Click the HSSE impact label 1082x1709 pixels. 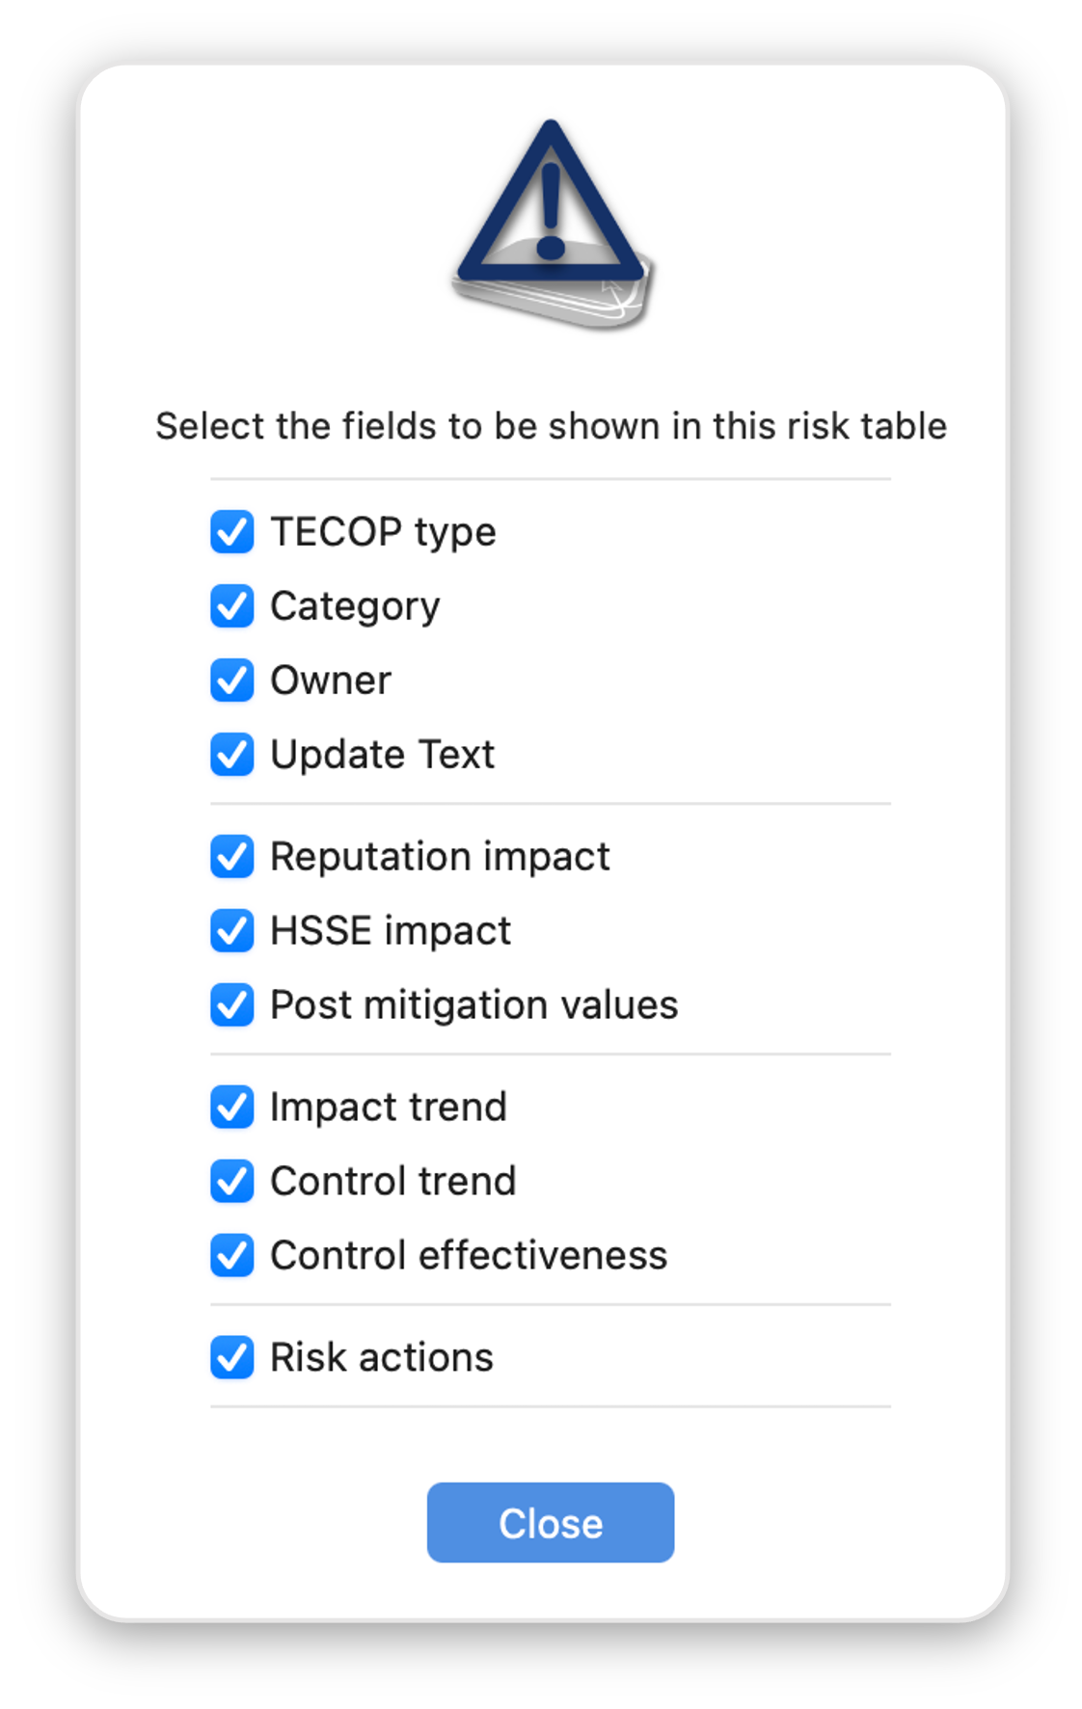pyautogui.click(x=391, y=930)
